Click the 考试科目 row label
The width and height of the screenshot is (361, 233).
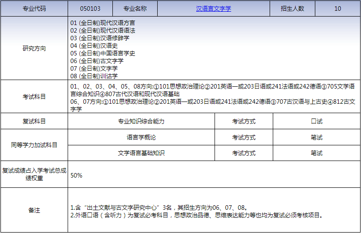[34, 97]
